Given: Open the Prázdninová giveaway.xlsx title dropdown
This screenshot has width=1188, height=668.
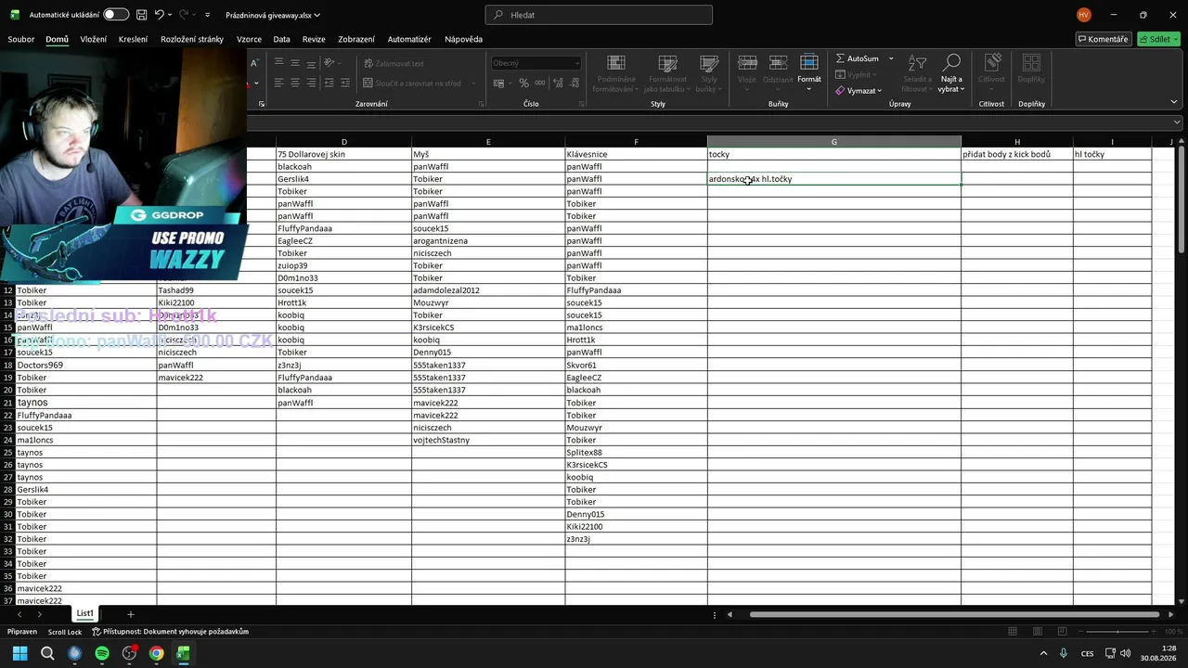Looking at the screenshot, I should coord(273,15).
